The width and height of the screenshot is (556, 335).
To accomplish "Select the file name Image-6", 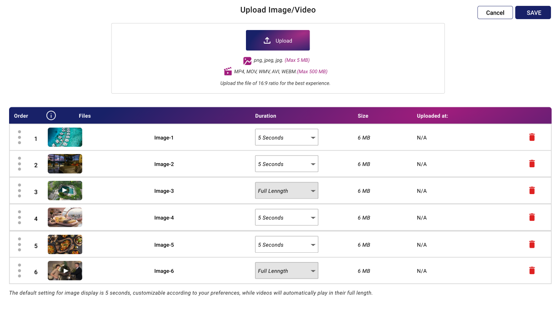I will coord(164,271).
